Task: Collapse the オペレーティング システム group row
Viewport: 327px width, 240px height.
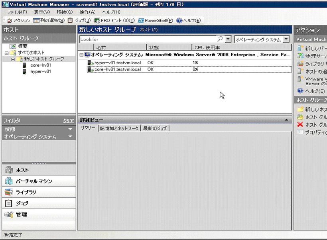Action: coord(81,55)
